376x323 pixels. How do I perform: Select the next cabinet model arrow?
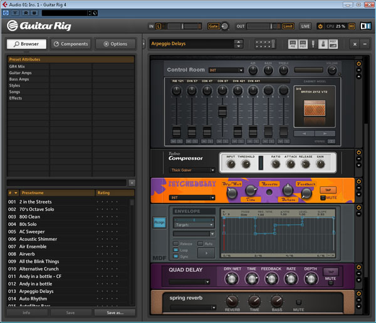coord(325,133)
